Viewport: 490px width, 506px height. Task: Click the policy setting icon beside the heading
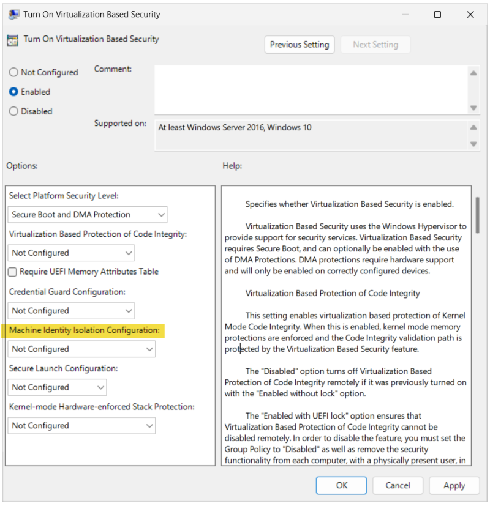coord(13,40)
